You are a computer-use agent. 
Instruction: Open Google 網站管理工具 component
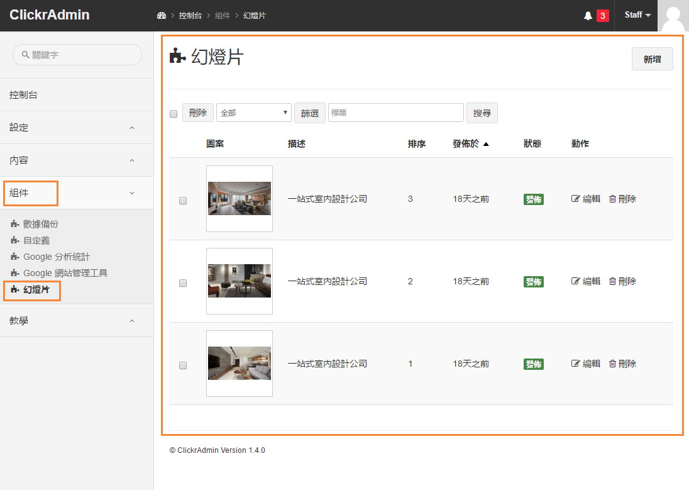click(65, 273)
